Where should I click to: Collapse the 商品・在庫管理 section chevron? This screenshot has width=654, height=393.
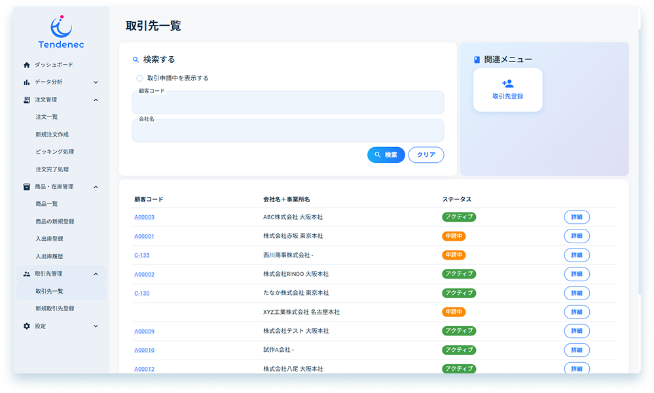point(96,187)
